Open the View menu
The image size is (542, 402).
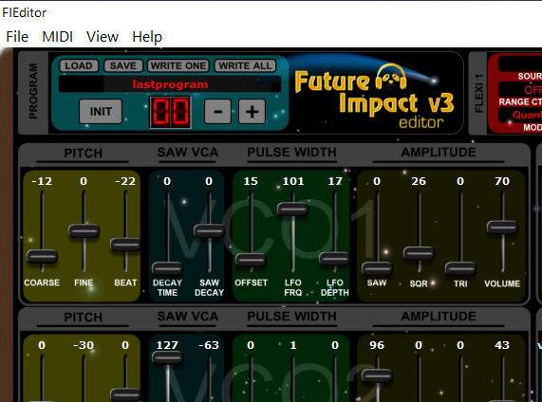click(x=103, y=37)
